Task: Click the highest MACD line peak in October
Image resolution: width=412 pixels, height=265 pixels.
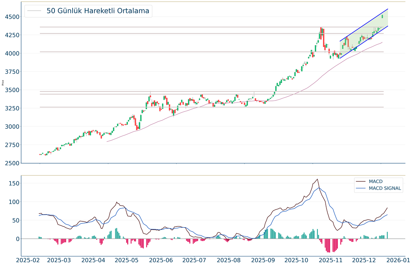Action: point(317,179)
